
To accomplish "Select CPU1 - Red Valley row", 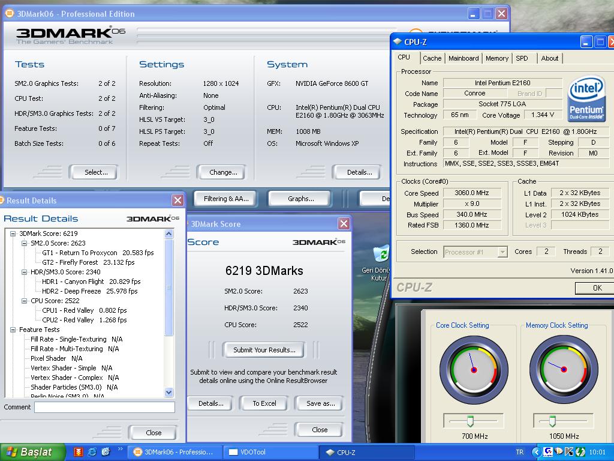I will [x=84, y=310].
